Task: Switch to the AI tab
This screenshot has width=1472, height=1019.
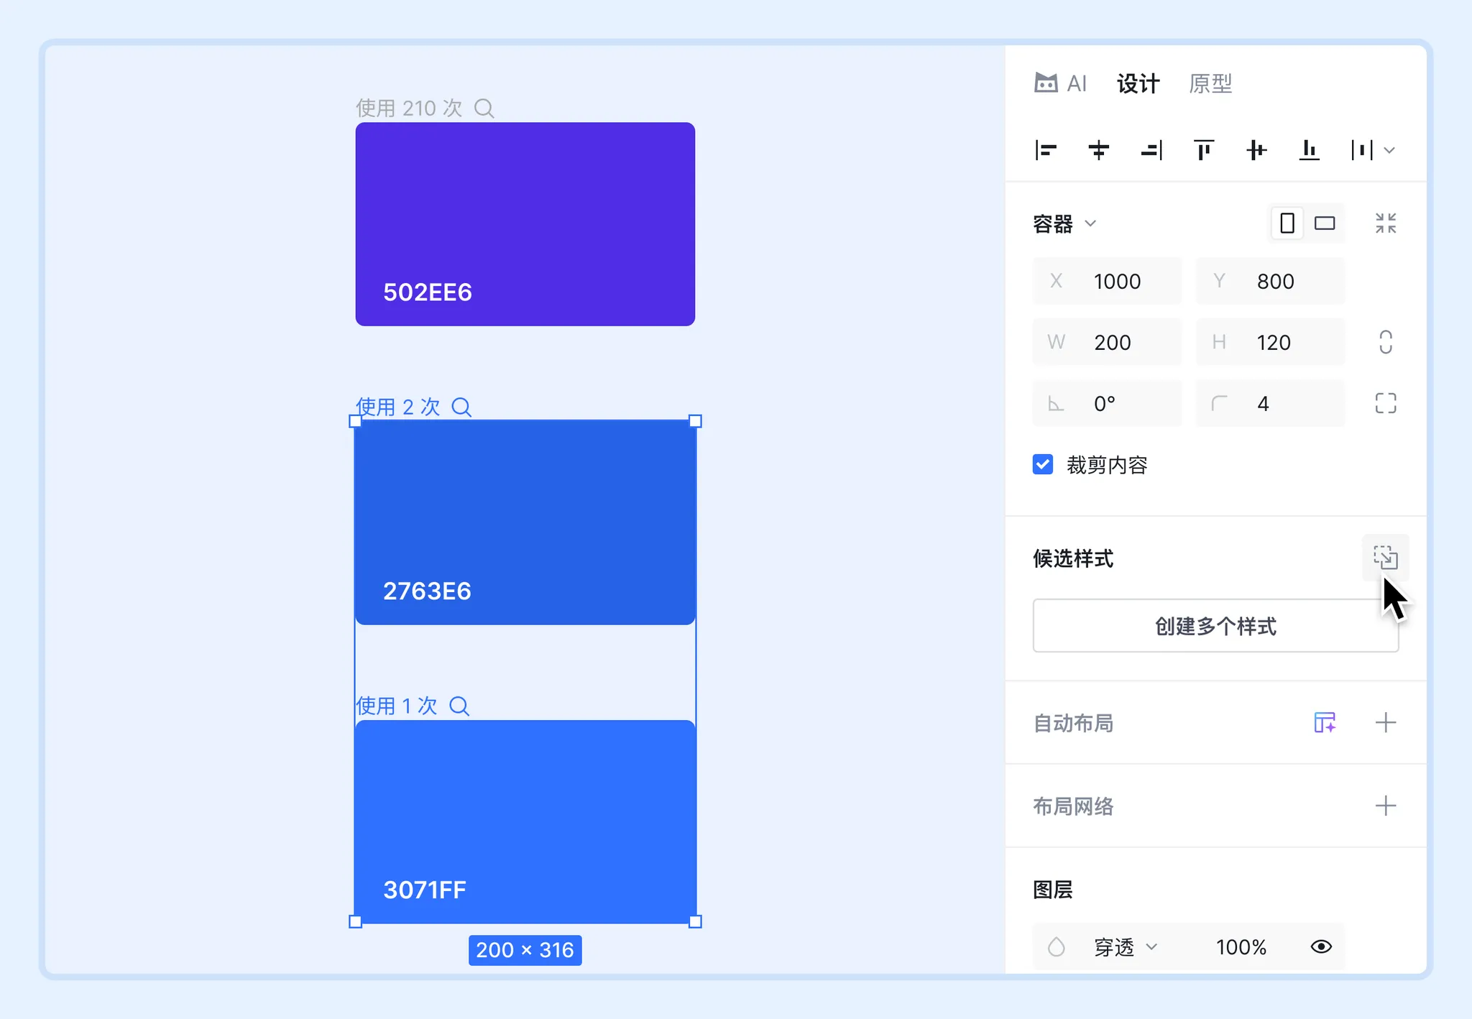Action: pyautogui.click(x=1060, y=83)
